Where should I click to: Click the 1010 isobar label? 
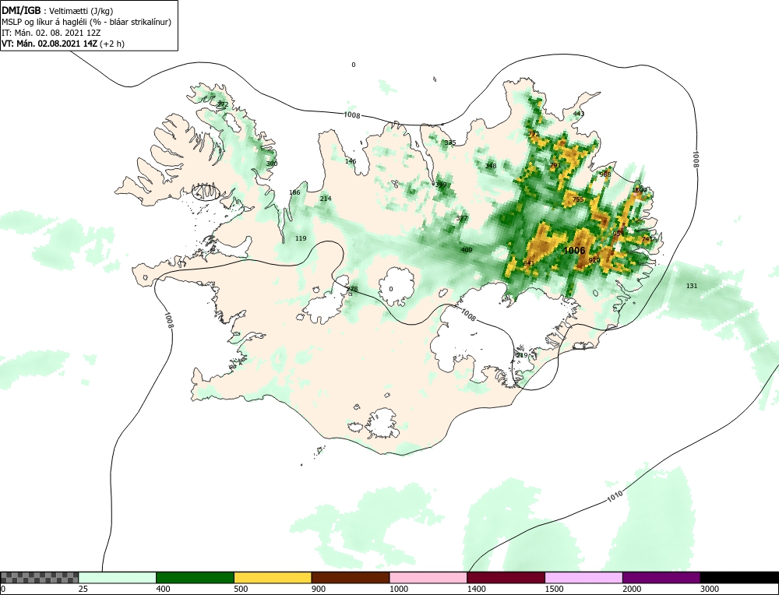click(615, 495)
